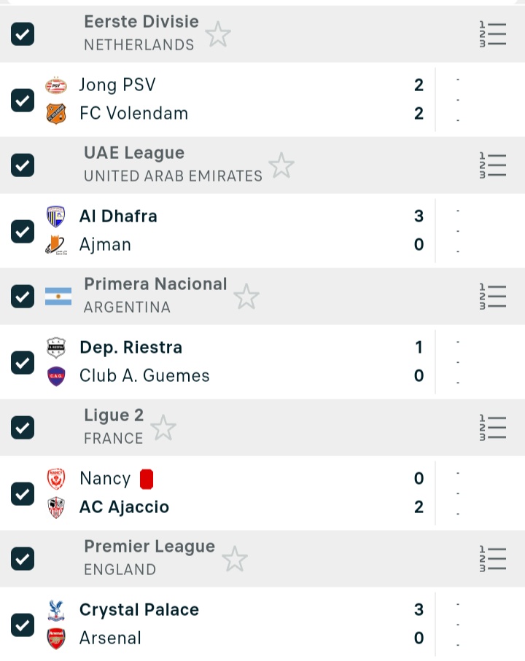Show UAE League standings table
The image size is (525, 661).
493,165
